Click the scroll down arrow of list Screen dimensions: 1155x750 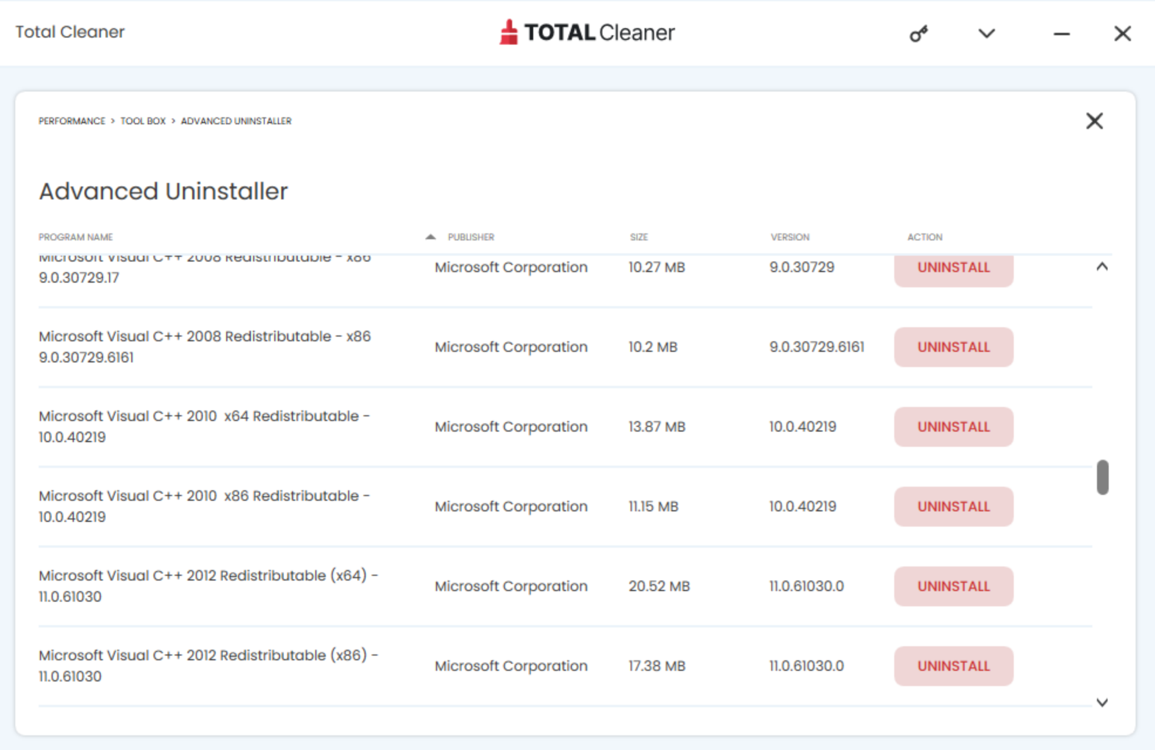coord(1102,703)
